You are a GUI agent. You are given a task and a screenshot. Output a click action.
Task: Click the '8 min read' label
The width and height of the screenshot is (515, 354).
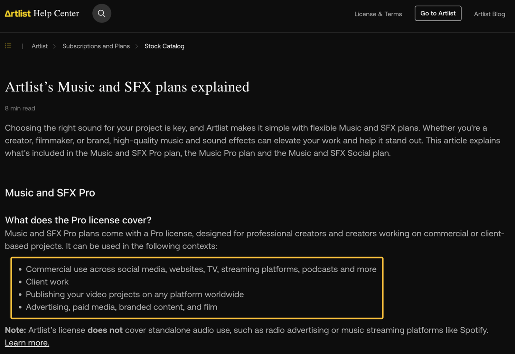[20, 108]
